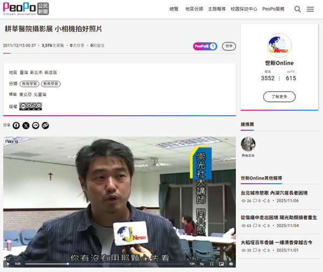Open article 大稻埕百年香鋪 一縷清香穿越古今

[x=277, y=242]
